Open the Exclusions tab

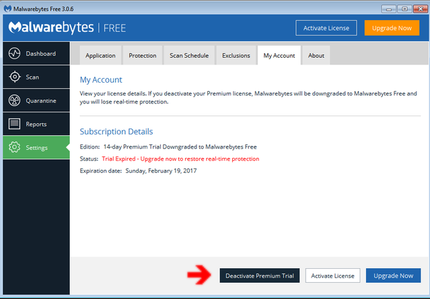point(236,55)
